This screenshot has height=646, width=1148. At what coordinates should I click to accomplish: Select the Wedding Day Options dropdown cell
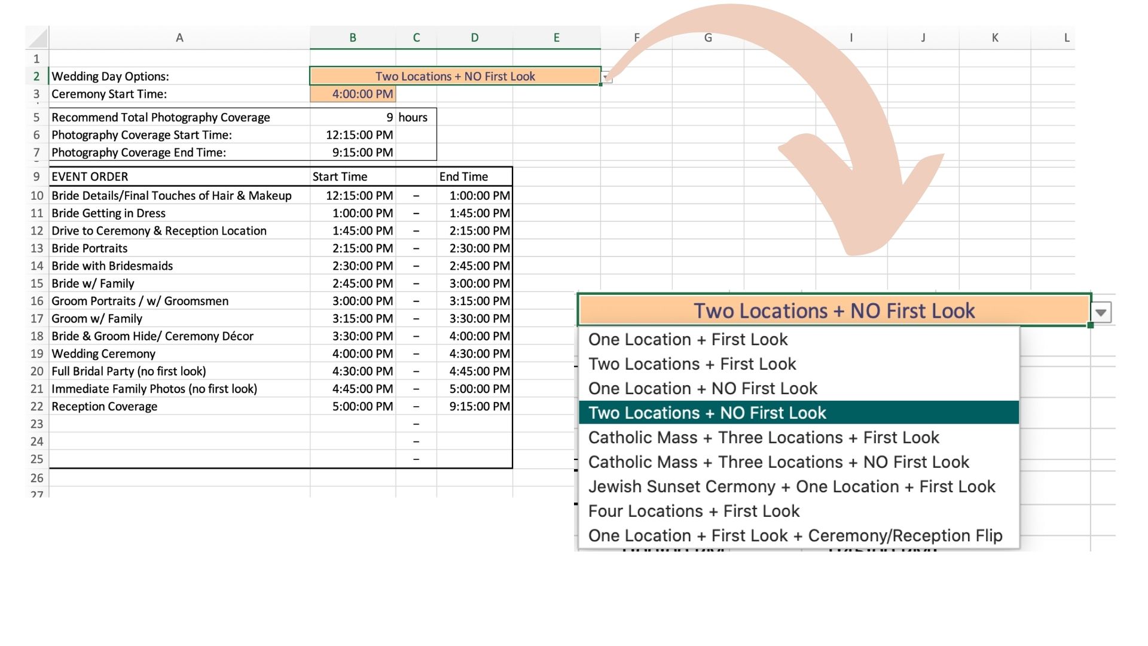tap(454, 76)
